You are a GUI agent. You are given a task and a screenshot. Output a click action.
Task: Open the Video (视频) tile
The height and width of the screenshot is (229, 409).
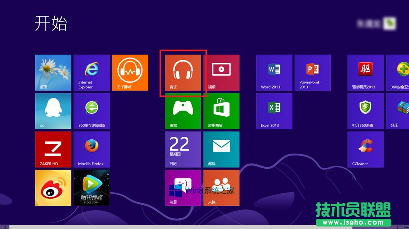click(x=222, y=73)
